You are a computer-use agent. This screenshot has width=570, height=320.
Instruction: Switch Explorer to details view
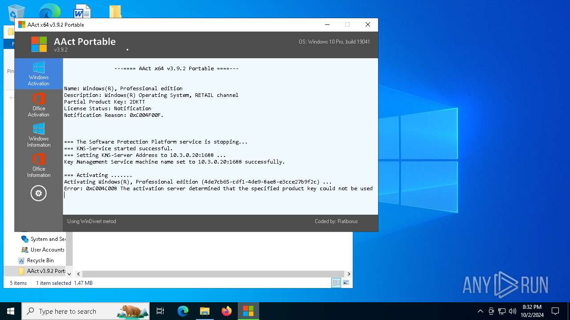(x=336, y=283)
